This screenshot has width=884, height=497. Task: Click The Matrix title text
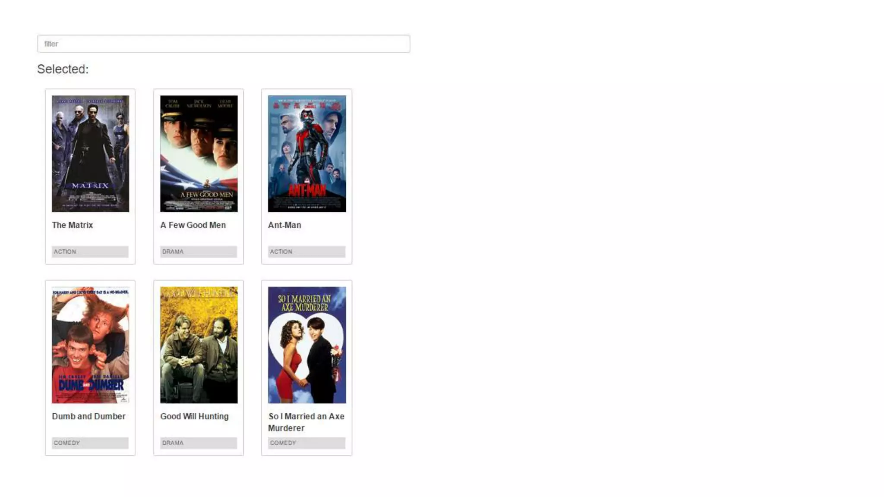pyautogui.click(x=73, y=225)
